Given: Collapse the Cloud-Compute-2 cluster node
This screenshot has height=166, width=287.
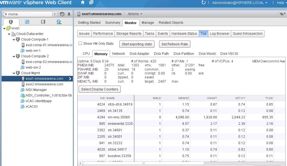Looking at the screenshot, I should [x=14, y=57].
